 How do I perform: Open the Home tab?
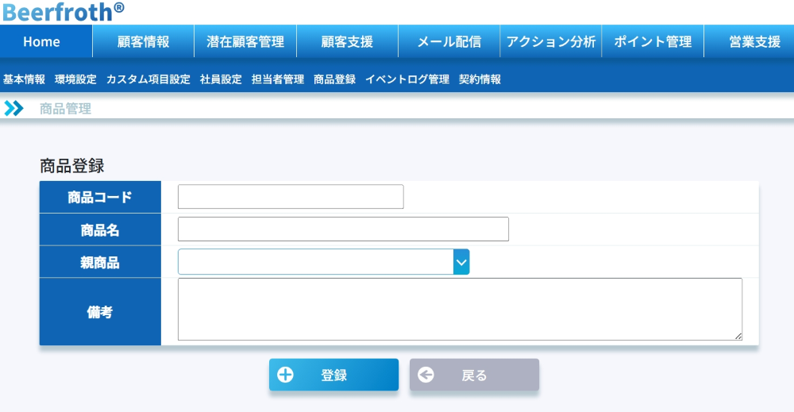41,42
